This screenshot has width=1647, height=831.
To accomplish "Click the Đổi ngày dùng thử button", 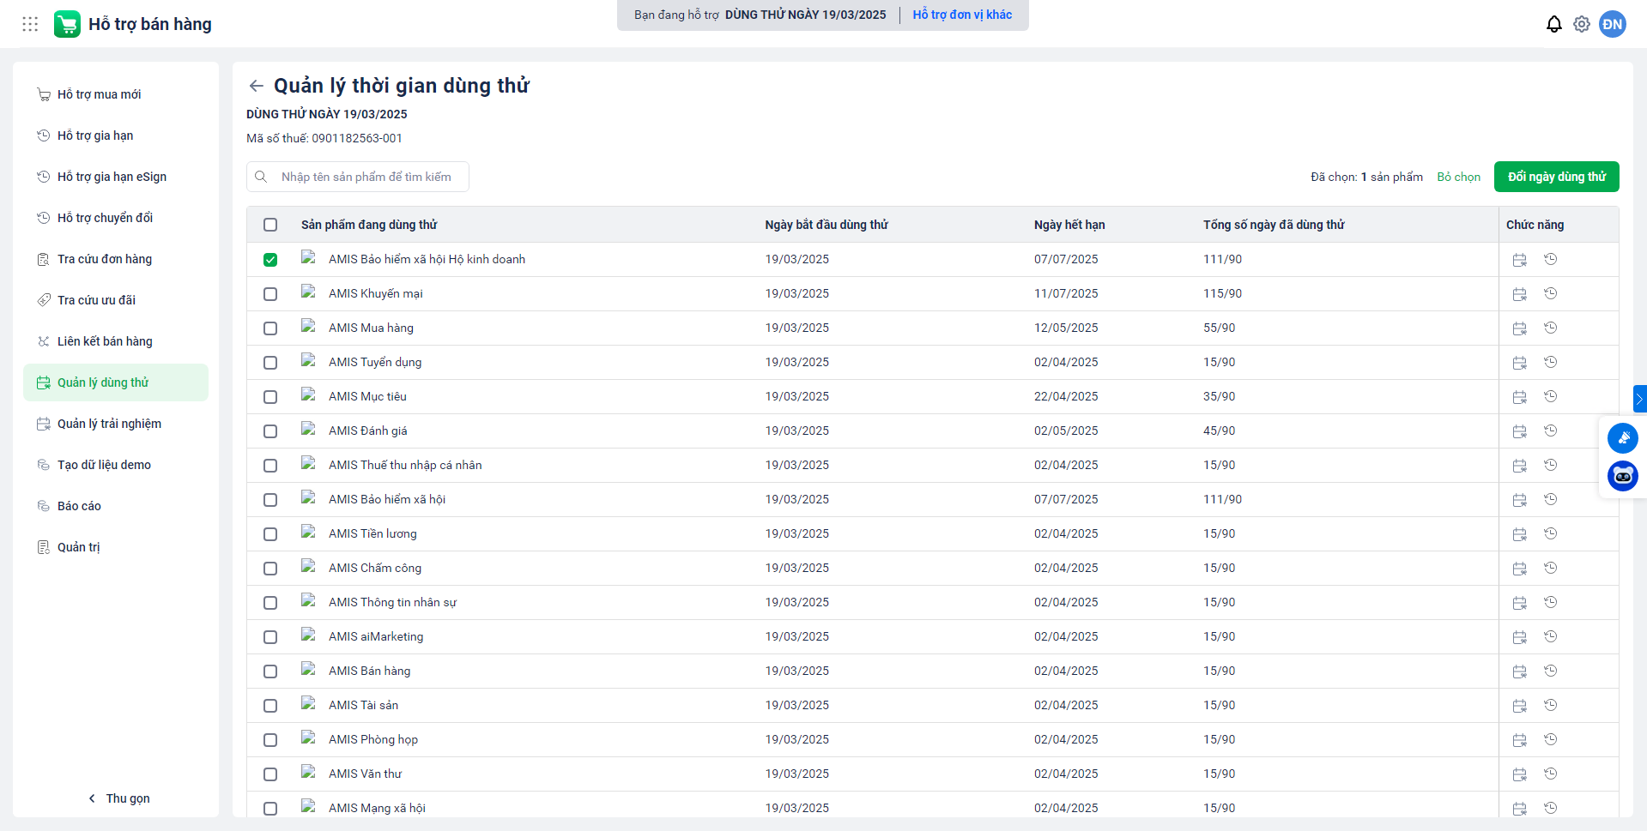I will pos(1556,177).
